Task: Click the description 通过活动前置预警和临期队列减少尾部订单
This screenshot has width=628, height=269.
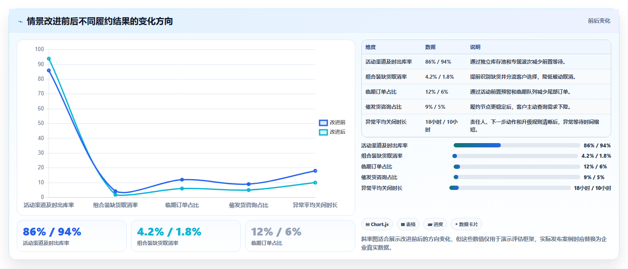Action: pyautogui.click(x=520, y=92)
